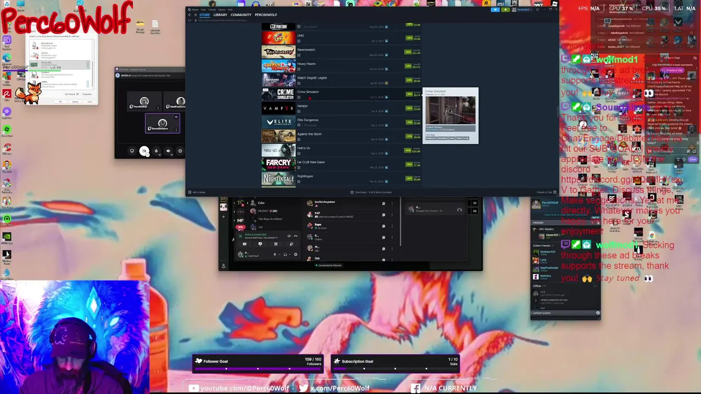
Task: Select the Elite Dangerous thumbnail
Action: click(278, 122)
